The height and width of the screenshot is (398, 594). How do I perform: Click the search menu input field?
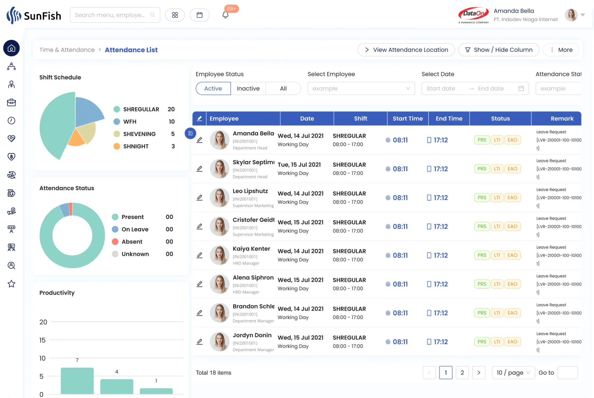coord(115,15)
